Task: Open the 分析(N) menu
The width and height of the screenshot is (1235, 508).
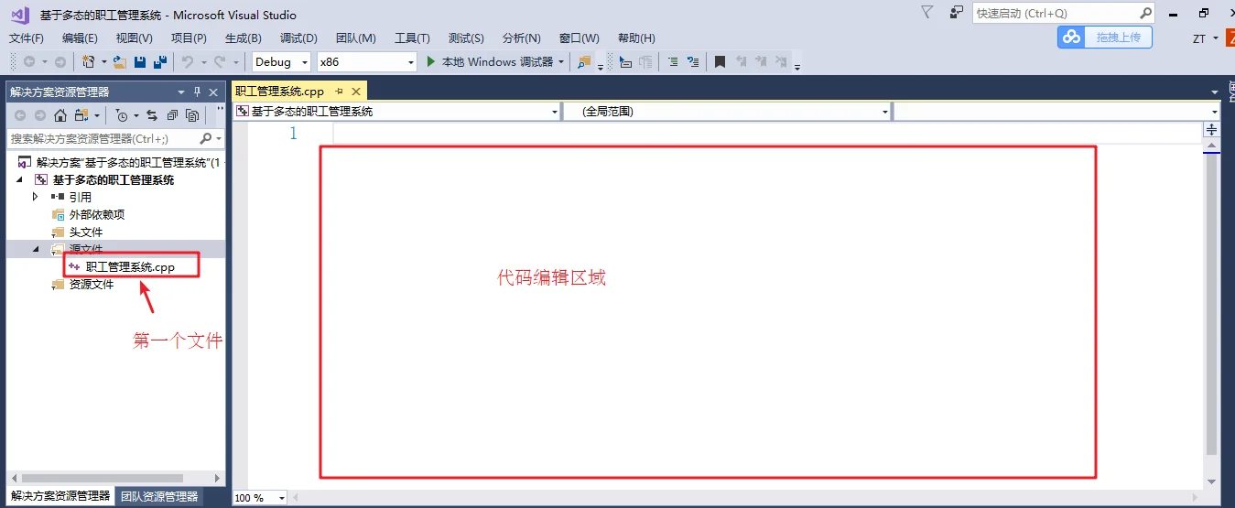Action: coord(521,38)
